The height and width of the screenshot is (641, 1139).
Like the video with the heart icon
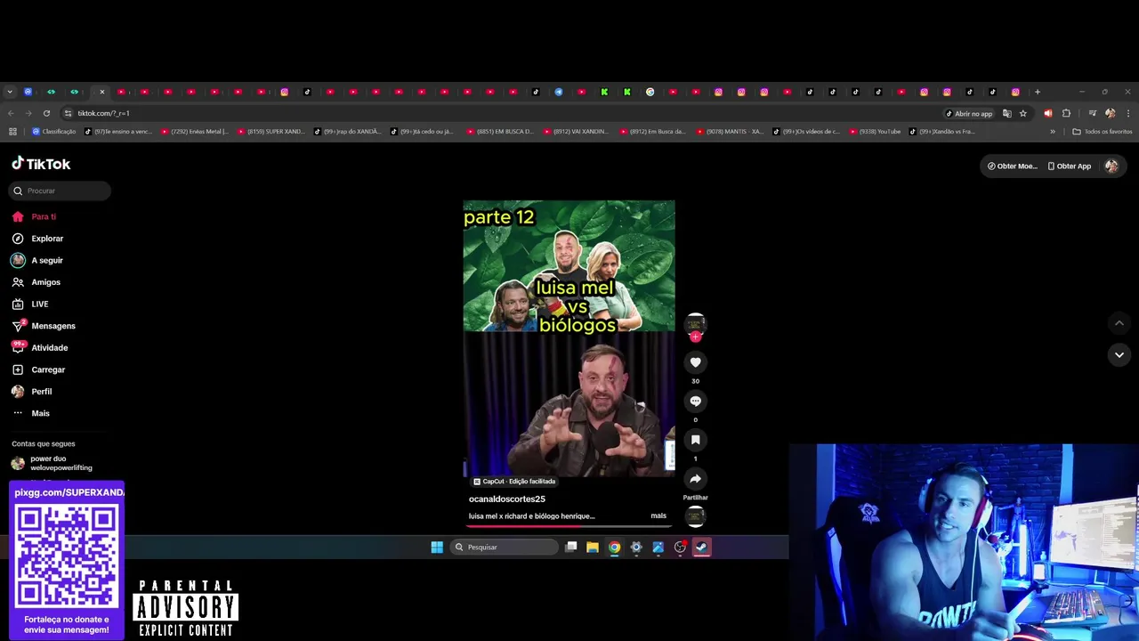point(696,362)
